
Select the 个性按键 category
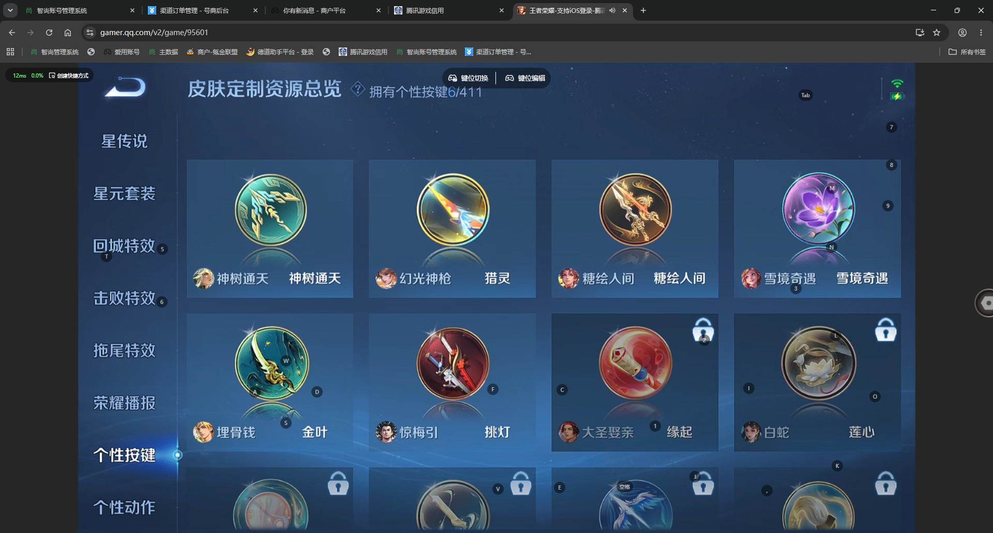[124, 455]
